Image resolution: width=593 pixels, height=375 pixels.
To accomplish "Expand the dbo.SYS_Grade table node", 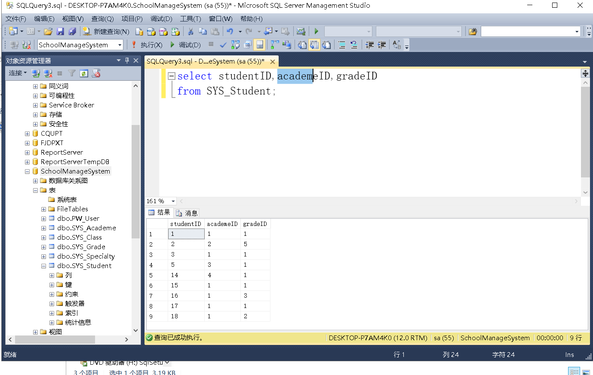I will [x=43, y=247].
